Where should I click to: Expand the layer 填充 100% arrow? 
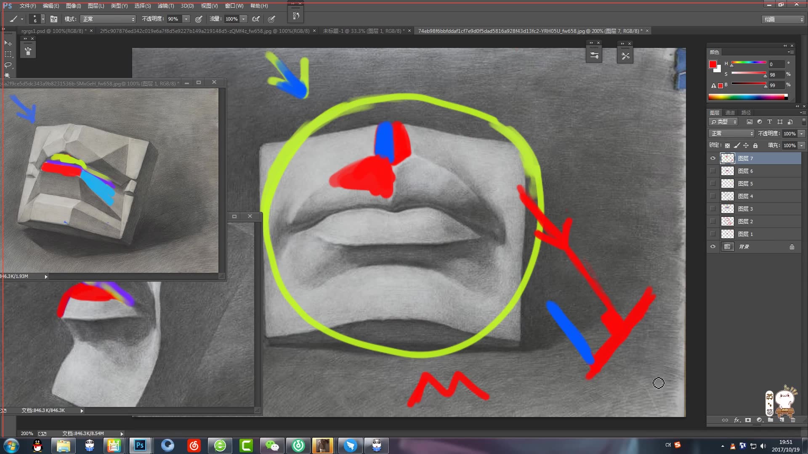(x=801, y=145)
